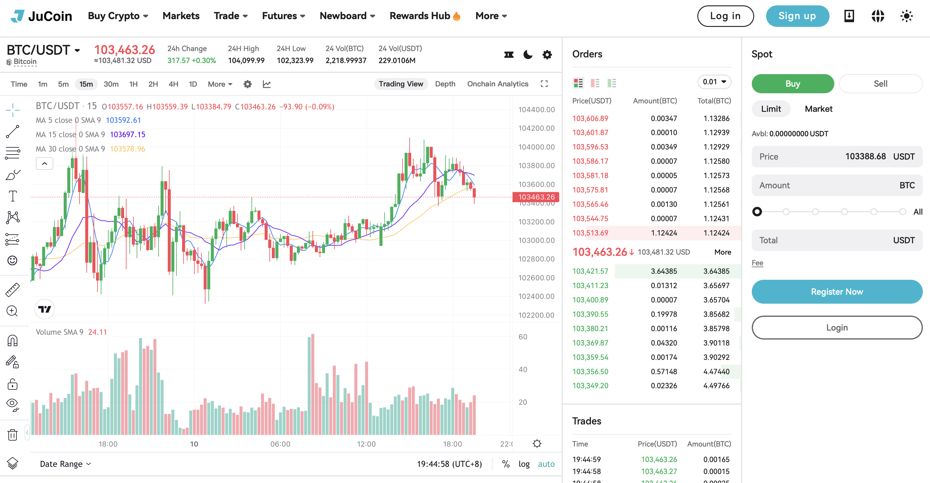Toggle fullscreen chart mode
Screen dimensions: 930x483
coord(544,84)
